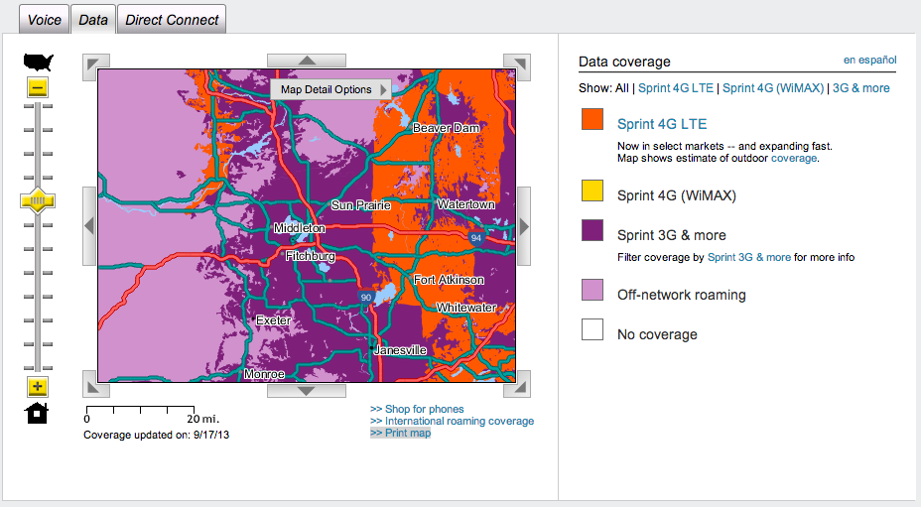Click the Monroe label on map
The height and width of the screenshot is (507, 921).
point(264,374)
